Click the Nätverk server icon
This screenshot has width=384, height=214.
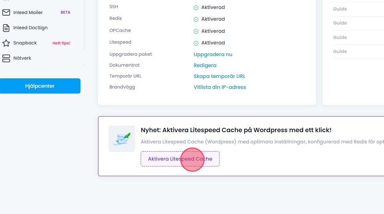[x=6, y=58]
